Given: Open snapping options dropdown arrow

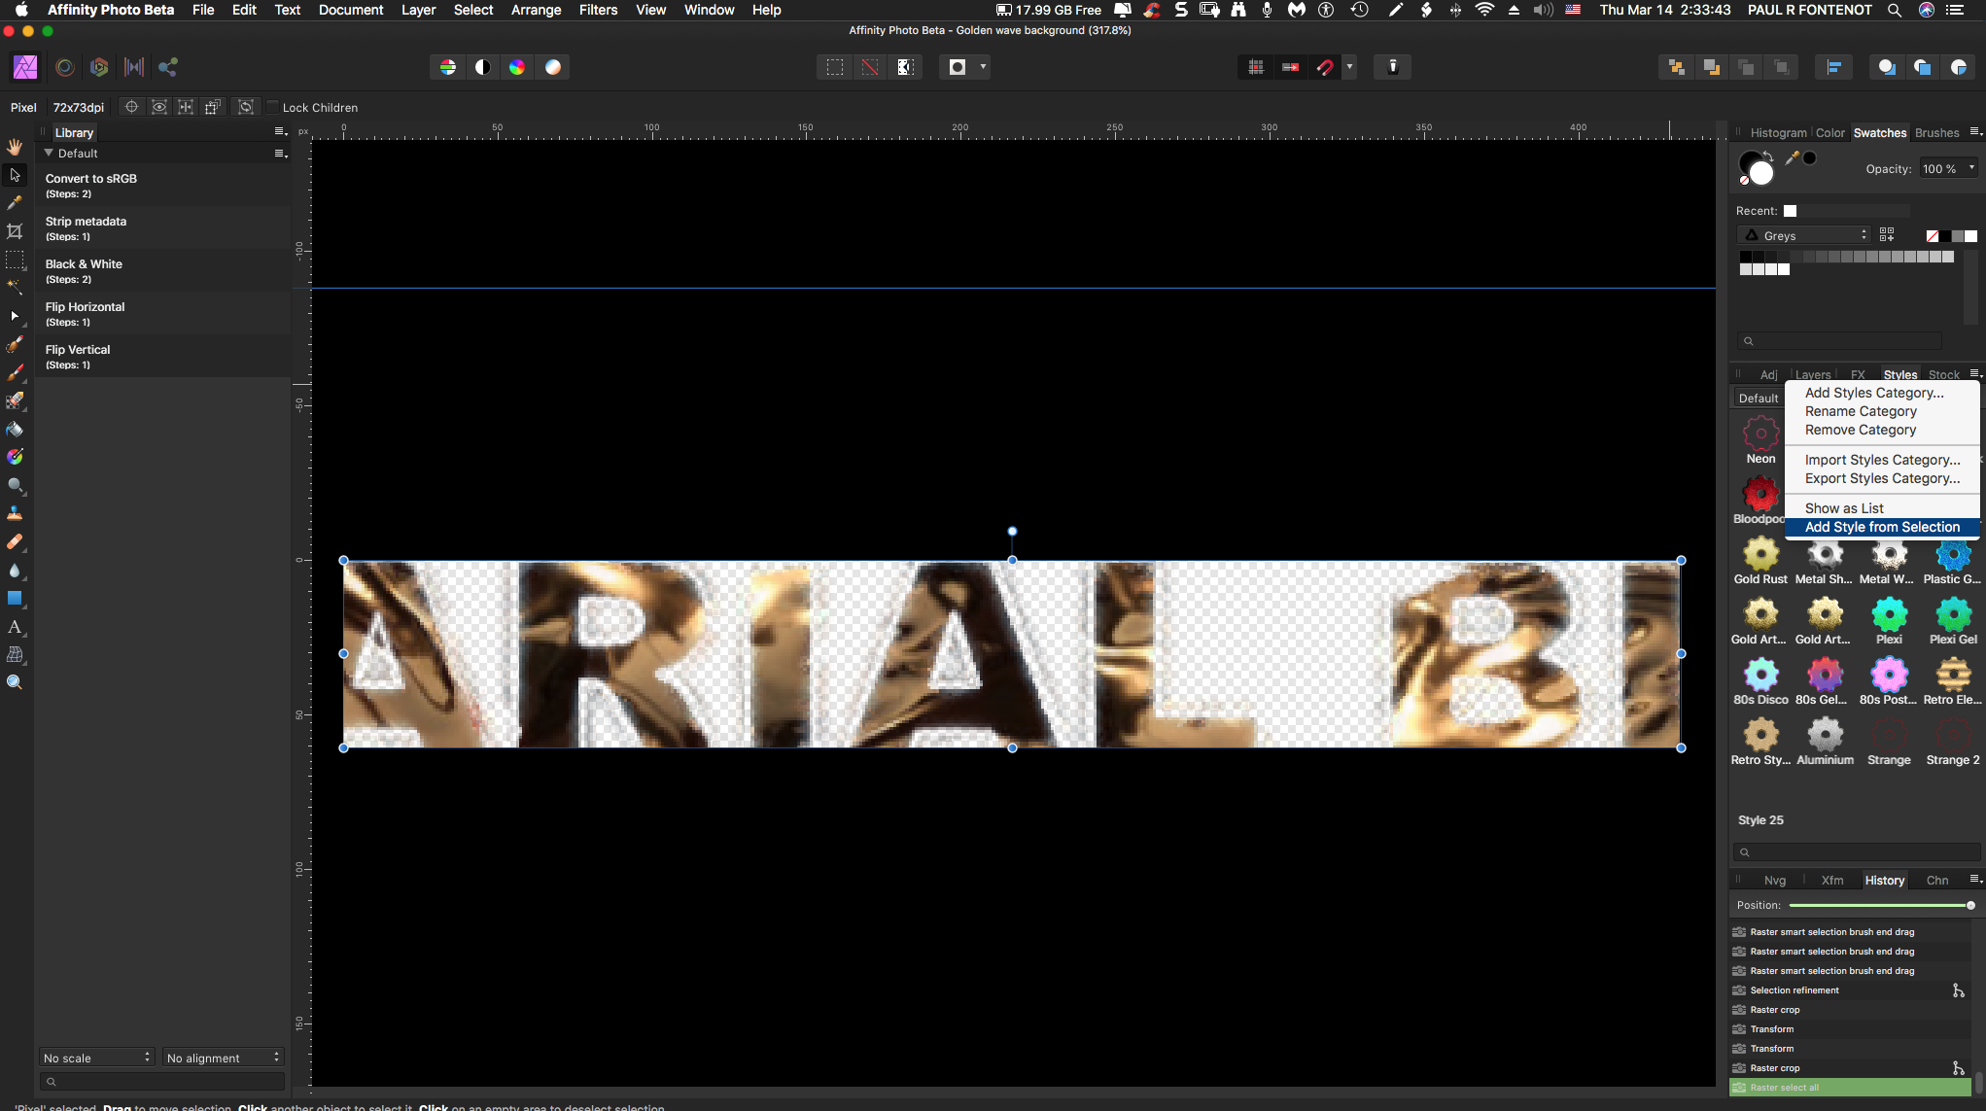Looking at the screenshot, I should tap(1349, 67).
